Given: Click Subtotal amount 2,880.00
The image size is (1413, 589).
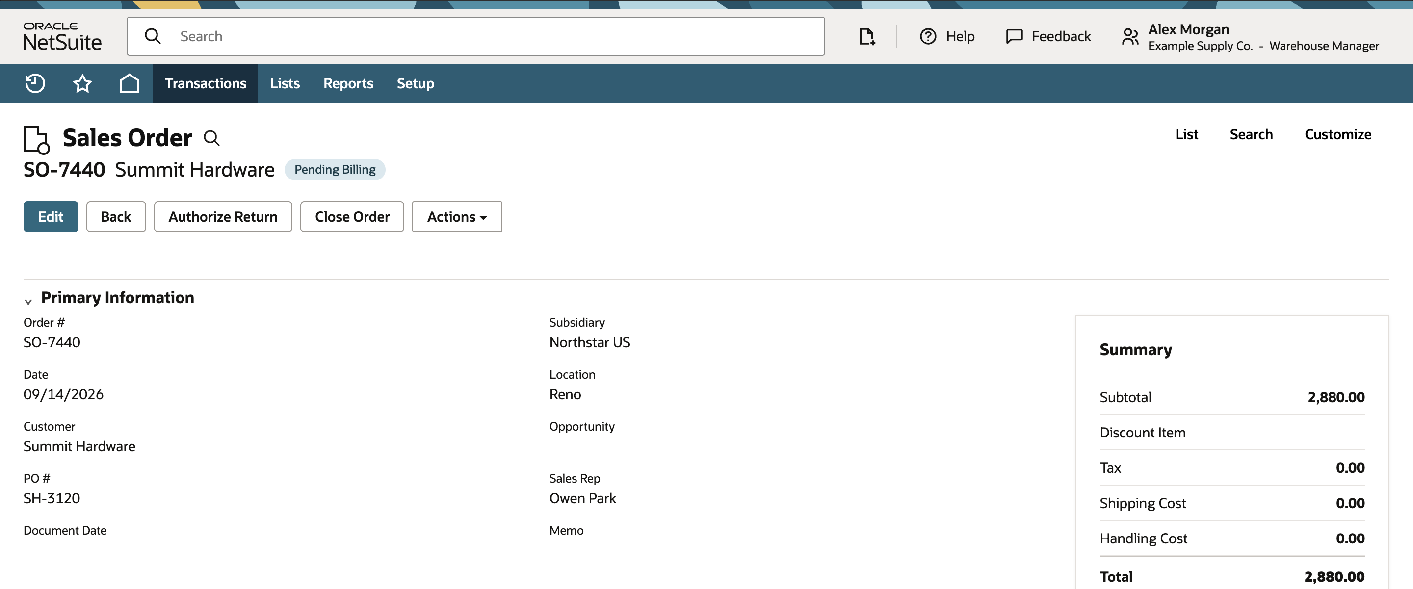Looking at the screenshot, I should (x=1335, y=397).
